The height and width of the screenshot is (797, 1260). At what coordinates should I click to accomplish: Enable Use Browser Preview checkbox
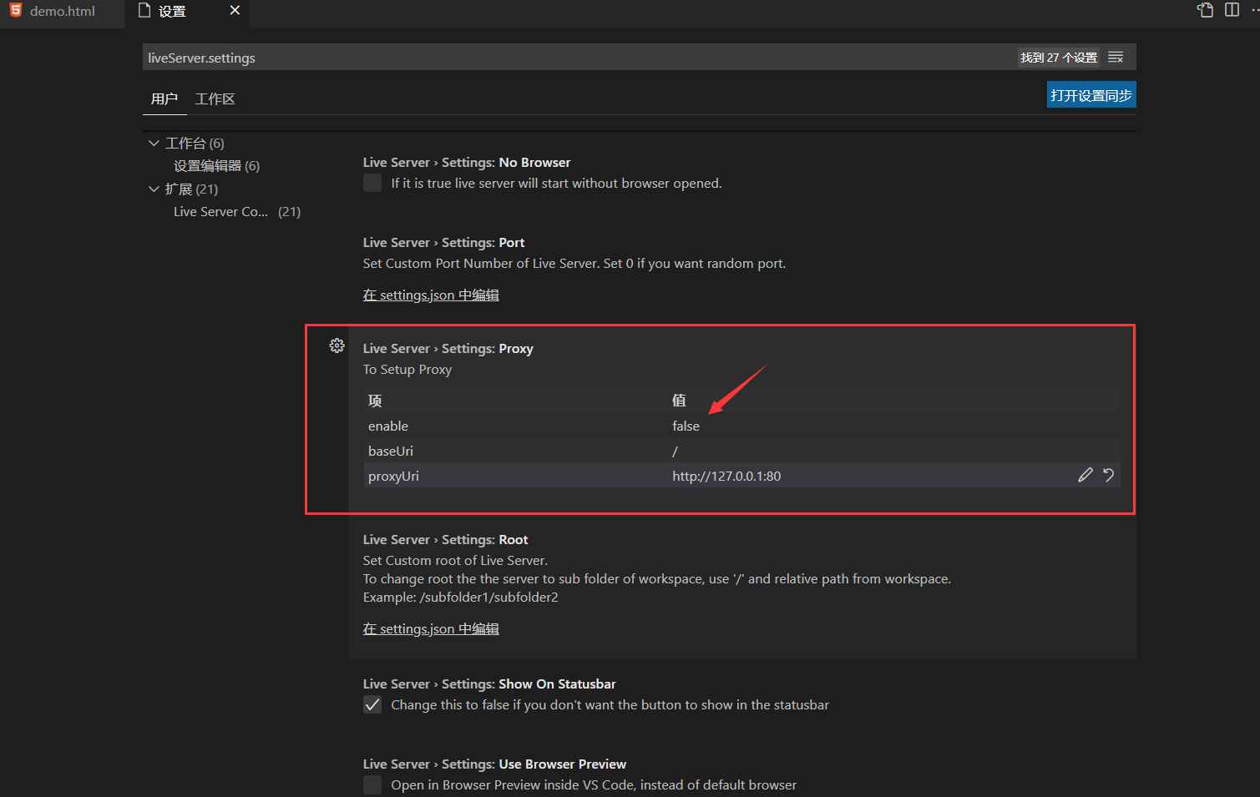pos(372,784)
